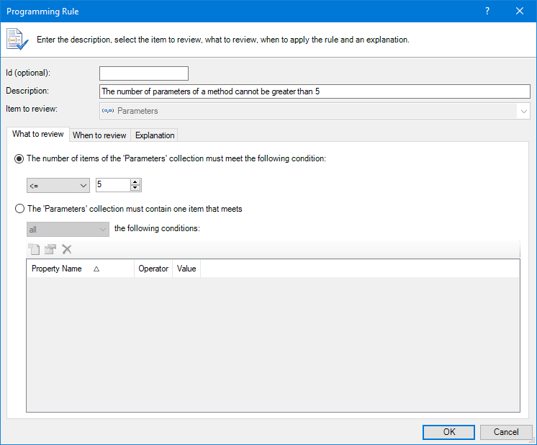Click the 'Item to review:' label
Screen dimensions: 537x445
pyautogui.click(x=32, y=109)
